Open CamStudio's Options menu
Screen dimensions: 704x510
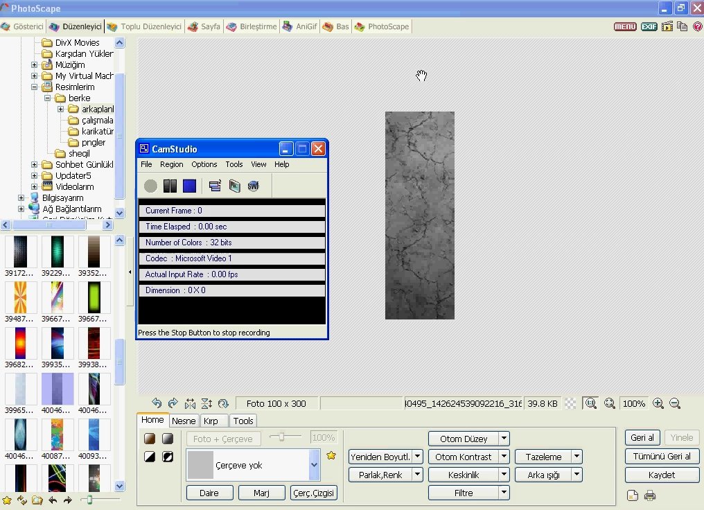pos(204,164)
